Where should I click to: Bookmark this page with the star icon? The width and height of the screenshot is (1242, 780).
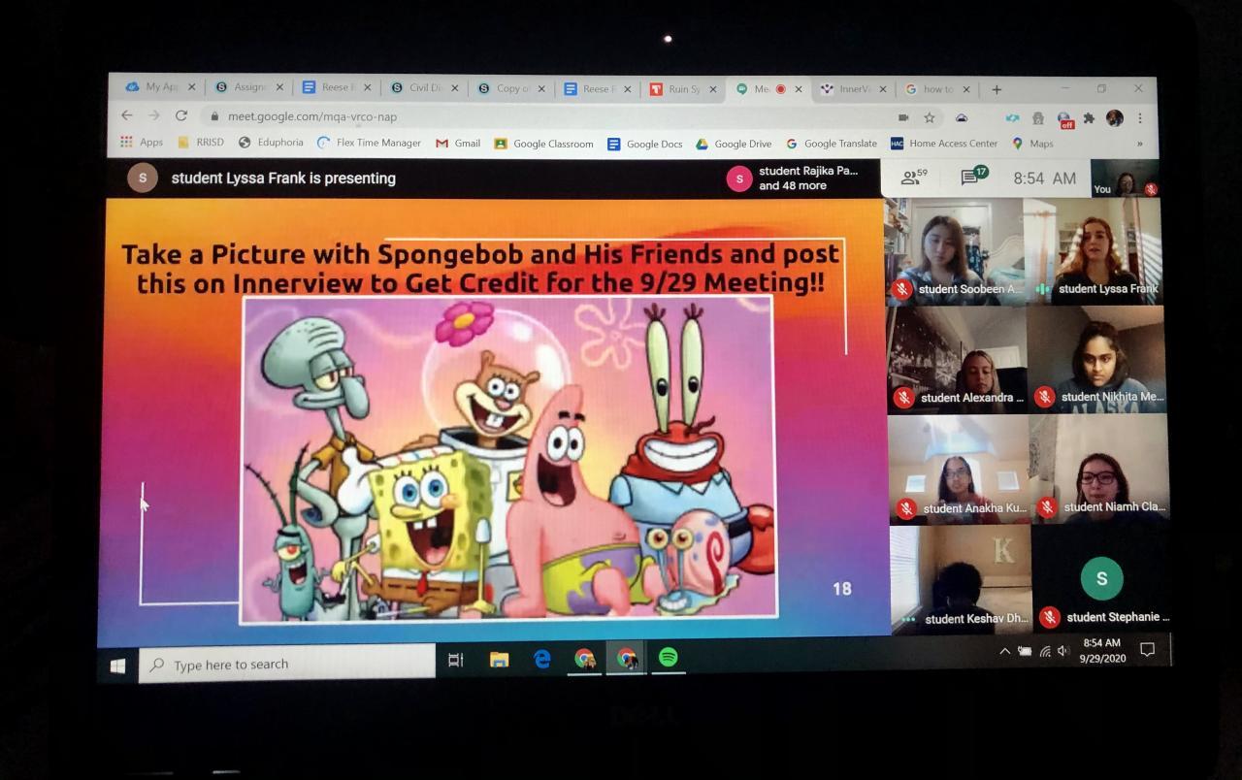coord(930,117)
